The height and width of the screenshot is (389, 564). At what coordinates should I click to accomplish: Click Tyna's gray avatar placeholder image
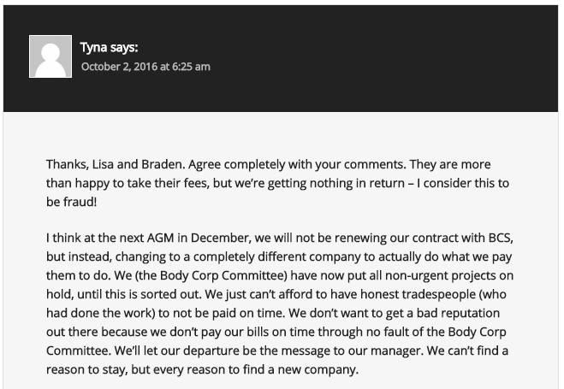pyautogui.click(x=50, y=56)
